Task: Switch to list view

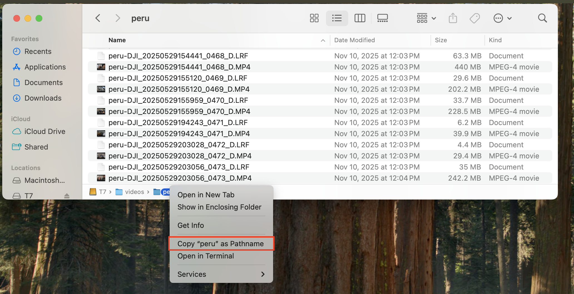Action: tap(337, 18)
